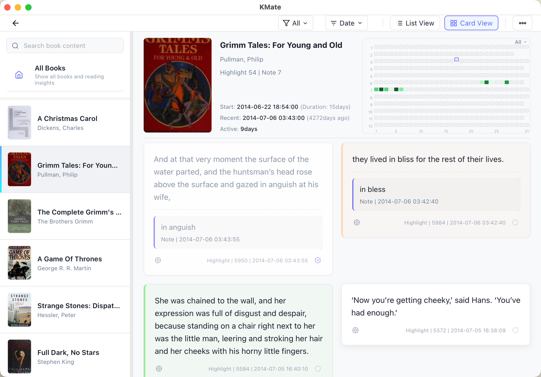Switch to Card View
Screen dimensions: 541x377
(471, 23)
